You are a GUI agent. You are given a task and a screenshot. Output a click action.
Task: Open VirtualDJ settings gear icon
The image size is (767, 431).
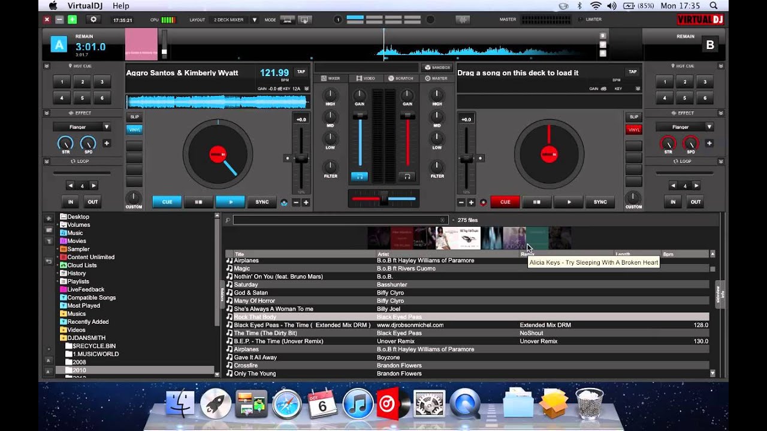(x=93, y=20)
